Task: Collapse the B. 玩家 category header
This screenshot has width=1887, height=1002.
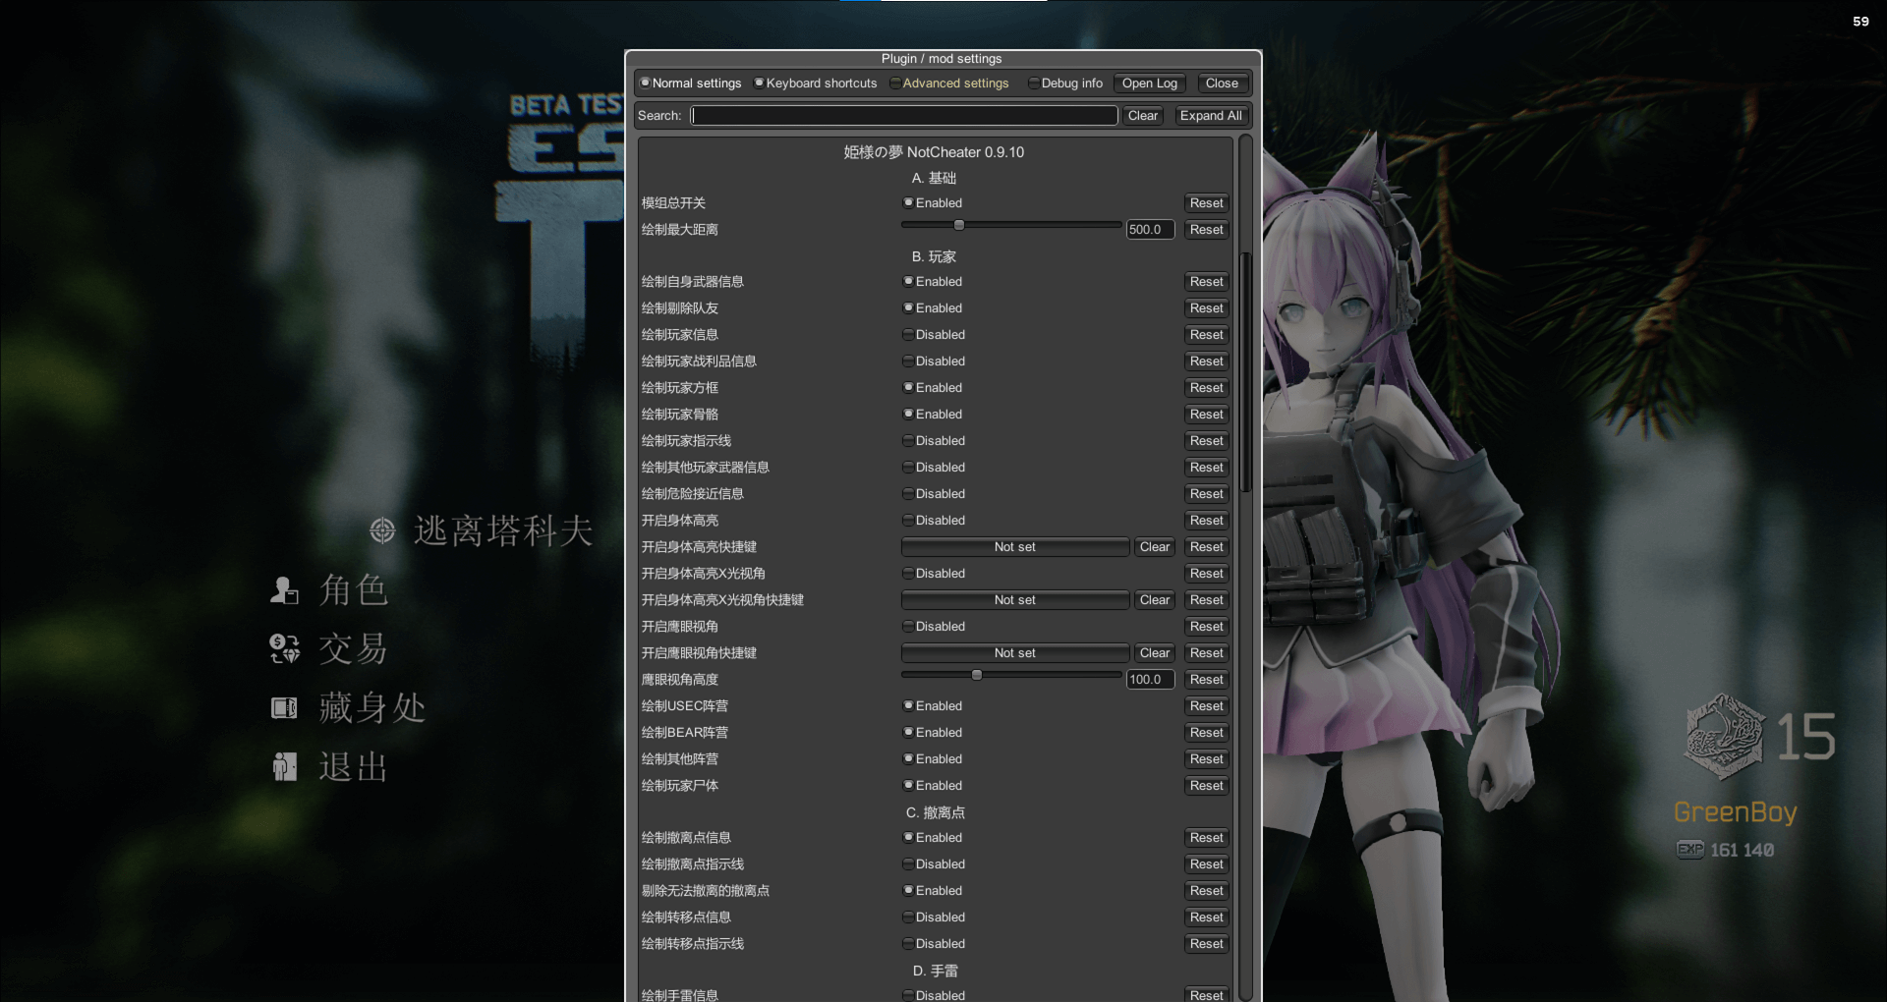Action: [934, 256]
